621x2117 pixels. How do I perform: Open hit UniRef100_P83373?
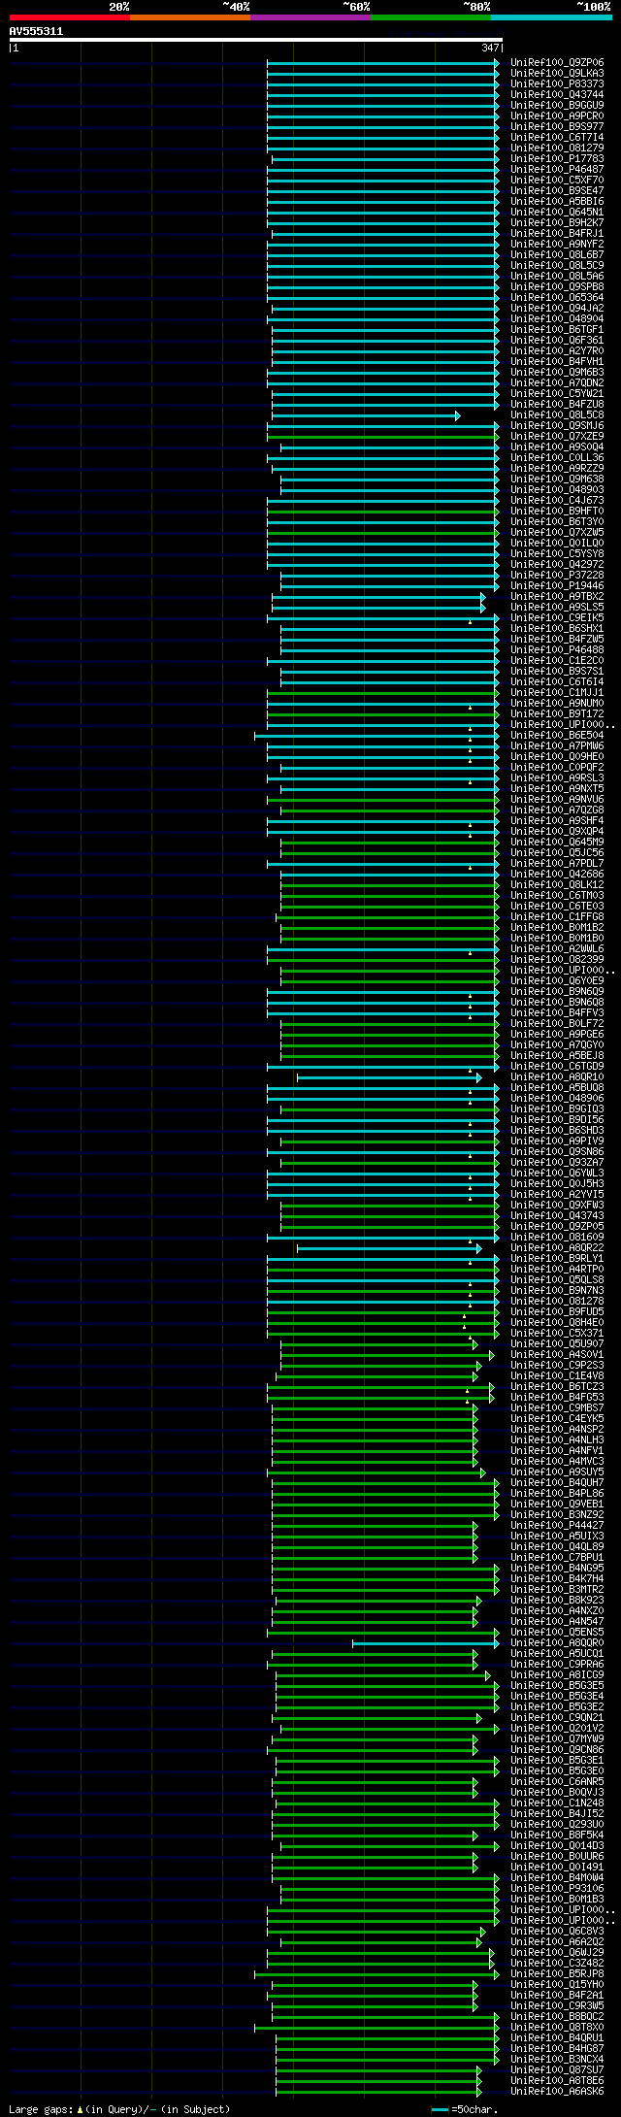point(557,84)
